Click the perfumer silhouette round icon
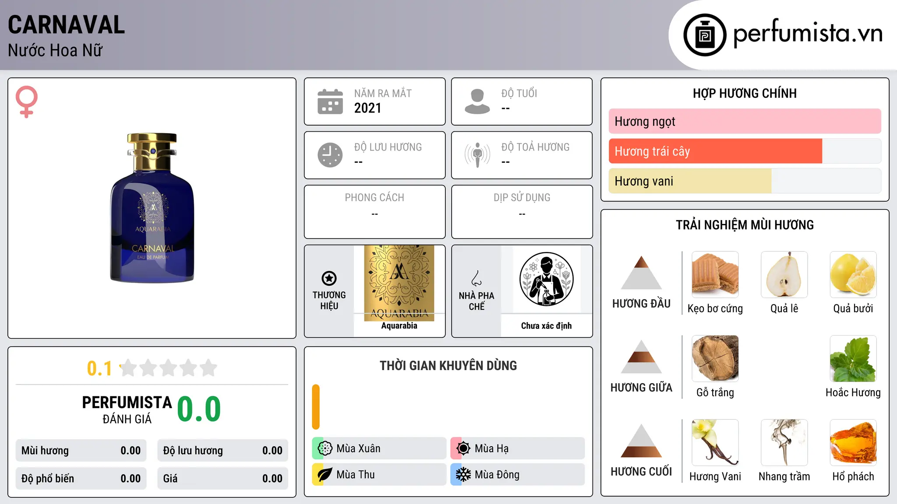Viewport: 897px width, 504px height. pyautogui.click(x=546, y=279)
